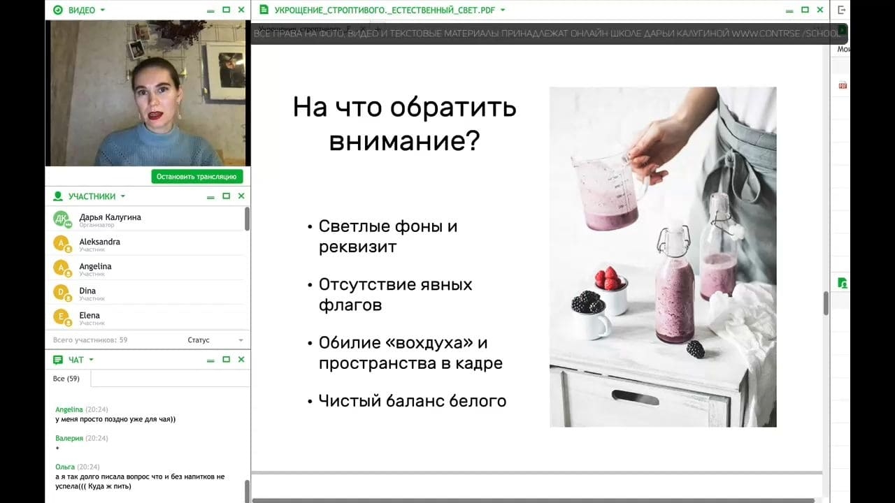
Task: Click the green user icon in the right panel
Action: point(843,283)
